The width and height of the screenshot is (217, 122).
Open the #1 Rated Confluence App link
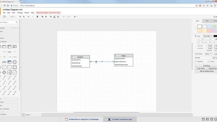[x=120, y=119]
